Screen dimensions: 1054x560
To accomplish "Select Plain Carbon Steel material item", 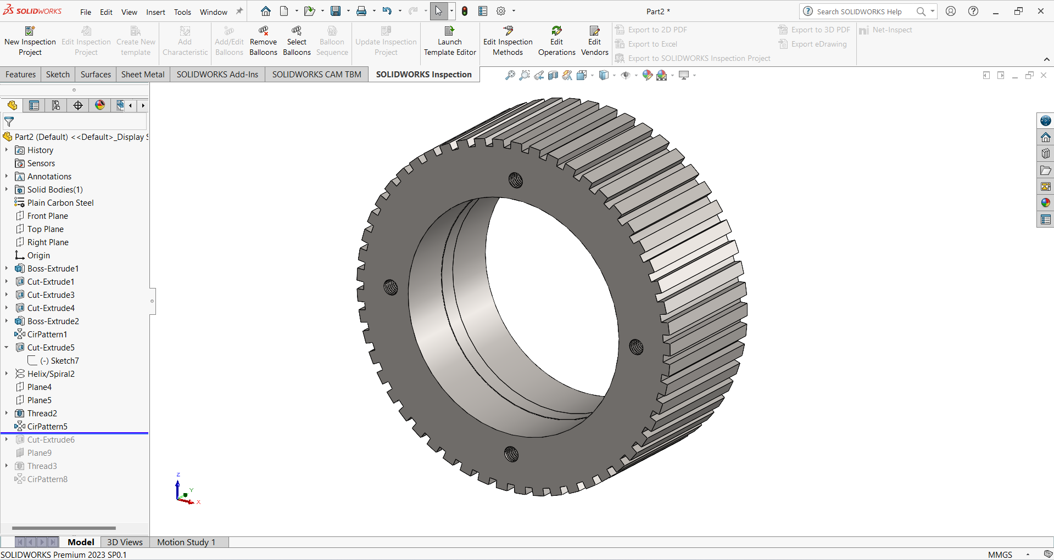I will (x=60, y=202).
